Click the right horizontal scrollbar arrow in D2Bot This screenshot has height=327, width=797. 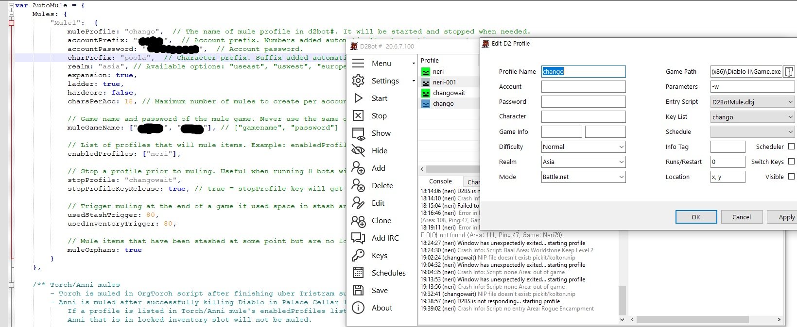coord(779,320)
